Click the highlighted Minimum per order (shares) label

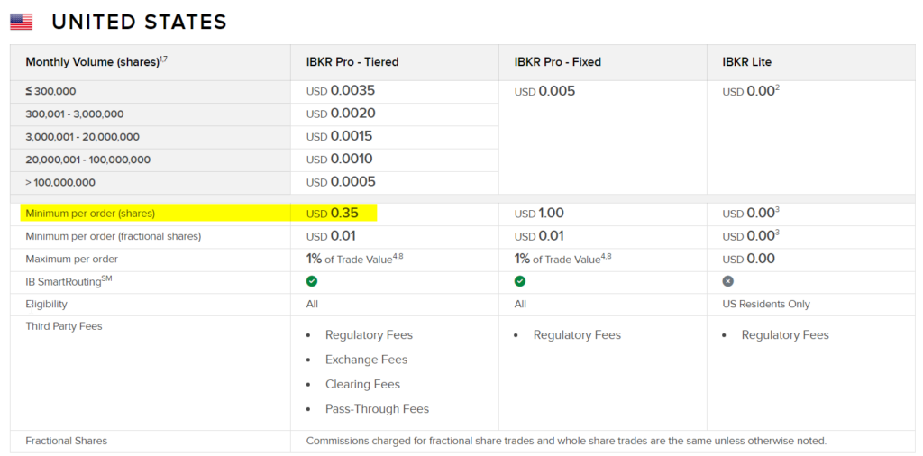click(x=90, y=214)
